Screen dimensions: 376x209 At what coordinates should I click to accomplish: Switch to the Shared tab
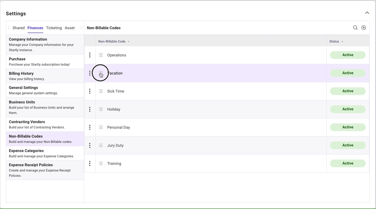(x=19, y=28)
